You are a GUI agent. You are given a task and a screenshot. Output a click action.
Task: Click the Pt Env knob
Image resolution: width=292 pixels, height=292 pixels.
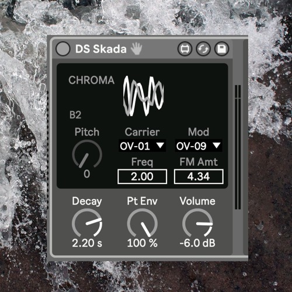click(142, 223)
